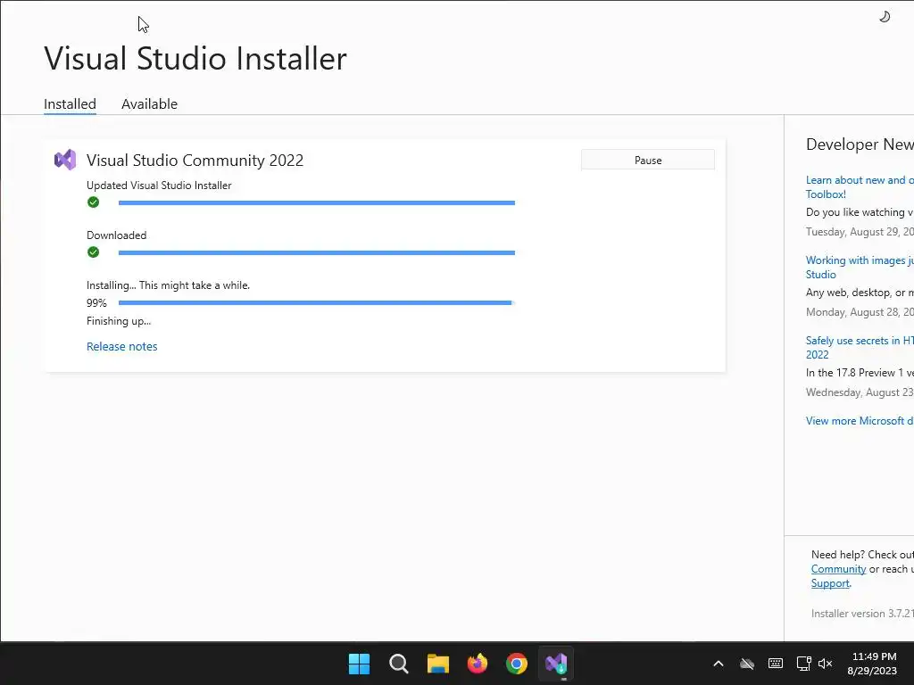Open the 'Safely use secrets' news article
This screenshot has height=685, width=914.
tap(860, 348)
